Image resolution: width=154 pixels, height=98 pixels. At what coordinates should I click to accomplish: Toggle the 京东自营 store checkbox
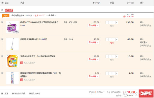[x=2, y=10]
